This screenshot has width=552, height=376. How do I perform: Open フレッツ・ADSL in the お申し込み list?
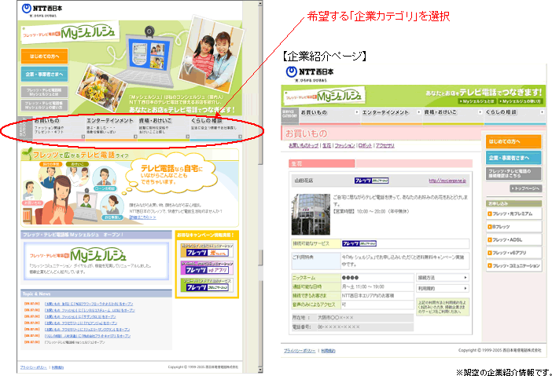pyautogui.click(x=514, y=240)
